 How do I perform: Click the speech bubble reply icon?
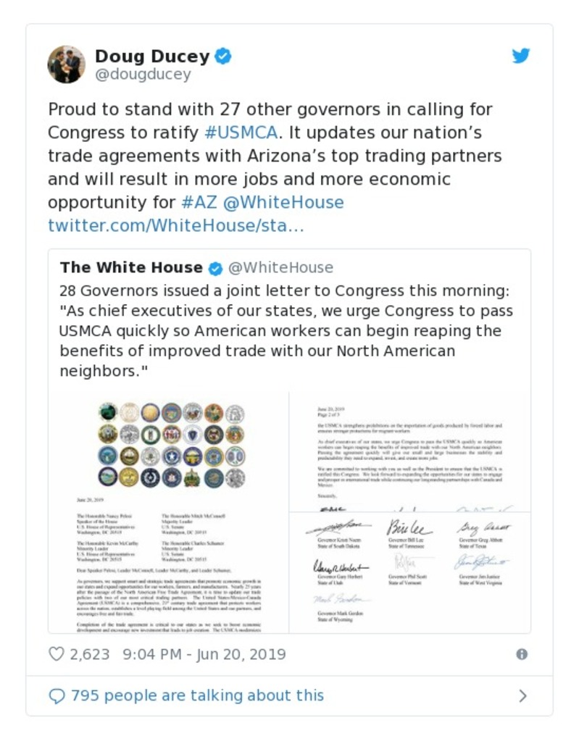click(57, 696)
